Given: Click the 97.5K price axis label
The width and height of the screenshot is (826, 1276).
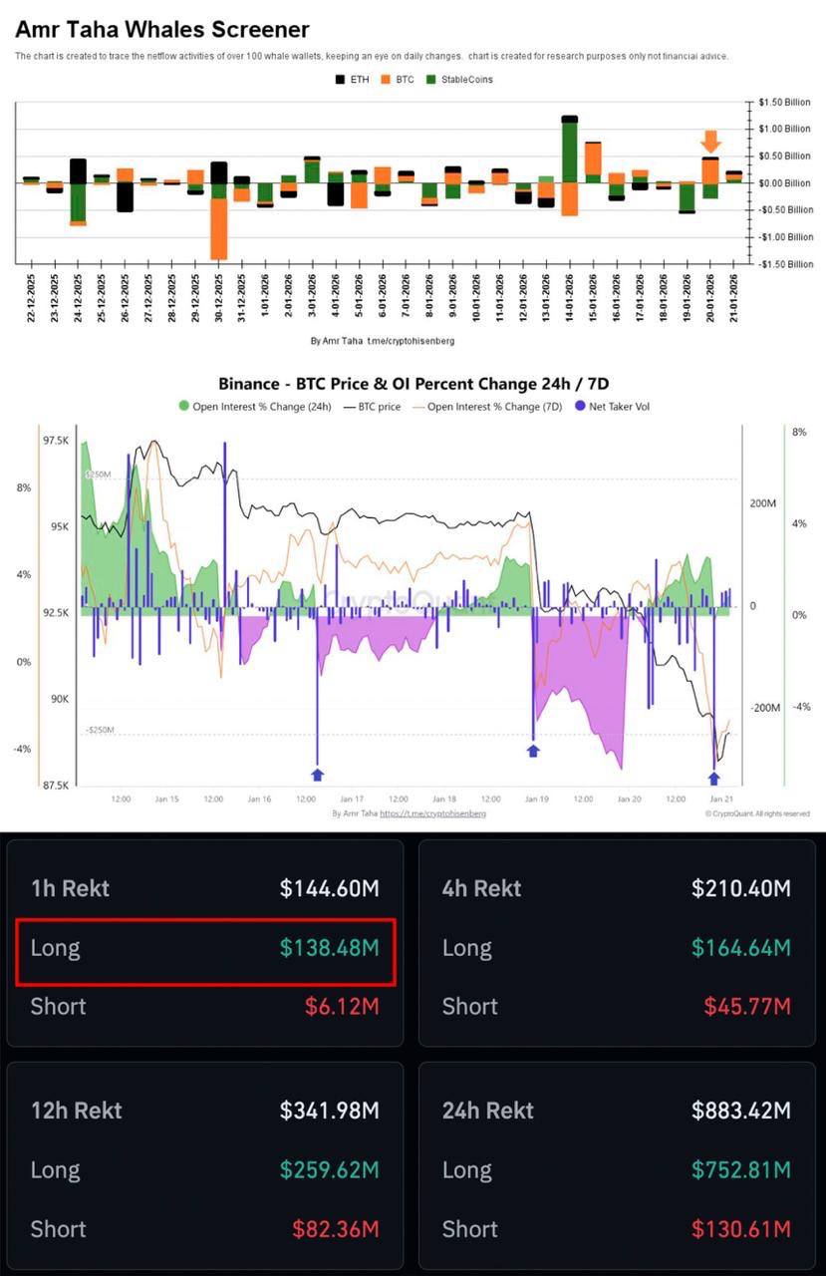Looking at the screenshot, I should (58, 441).
